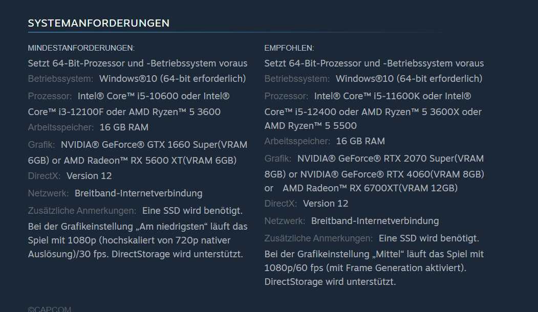Click the minimum Betriebssystem label
538x312 pixels.
(60, 79)
